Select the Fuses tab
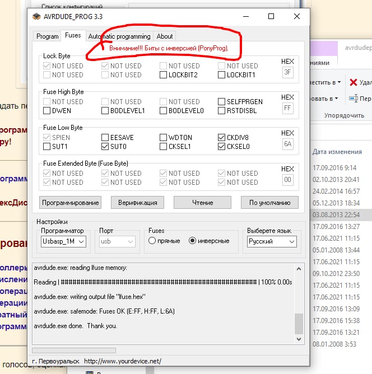 73,35
